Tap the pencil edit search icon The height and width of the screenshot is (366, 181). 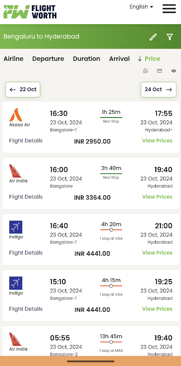point(153,37)
